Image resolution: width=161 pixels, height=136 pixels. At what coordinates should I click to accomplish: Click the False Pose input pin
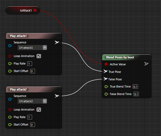(x=105, y=79)
